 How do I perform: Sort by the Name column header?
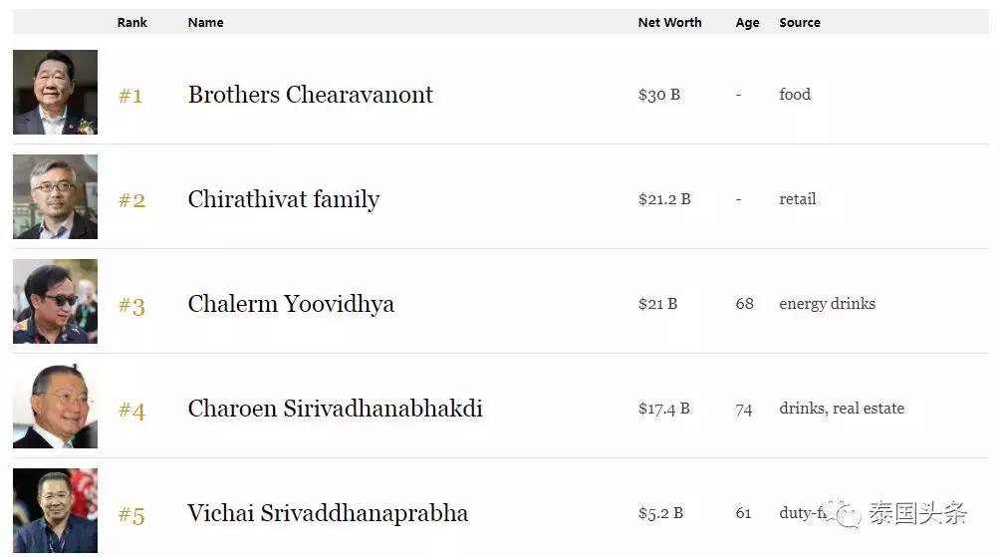tap(205, 23)
